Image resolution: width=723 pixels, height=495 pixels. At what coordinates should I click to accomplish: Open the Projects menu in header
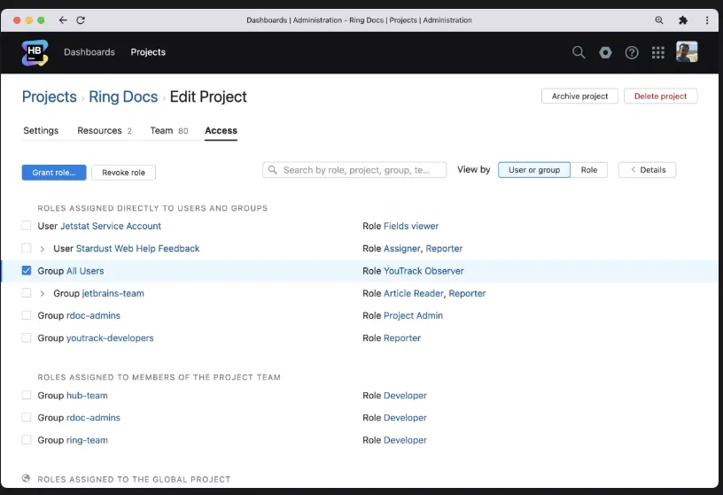coord(148,52)
